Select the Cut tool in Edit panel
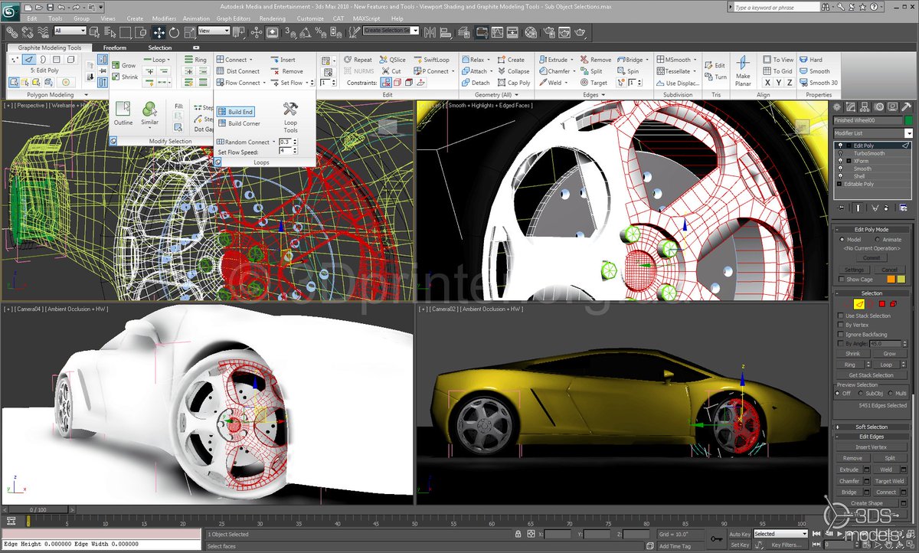The image size is (919, 553). (391, 71)
